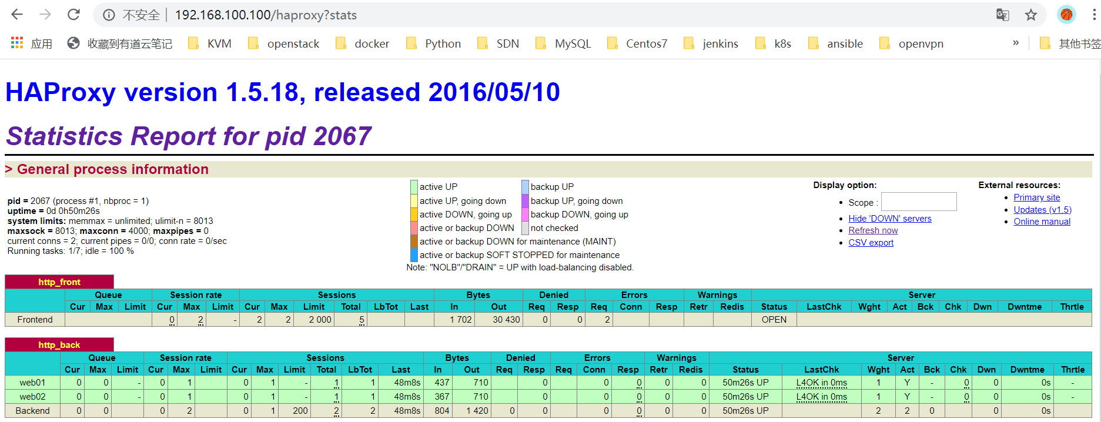Open the Chrome three-dot menu
Viewport: 1101px width, 422px height.
1094,15
